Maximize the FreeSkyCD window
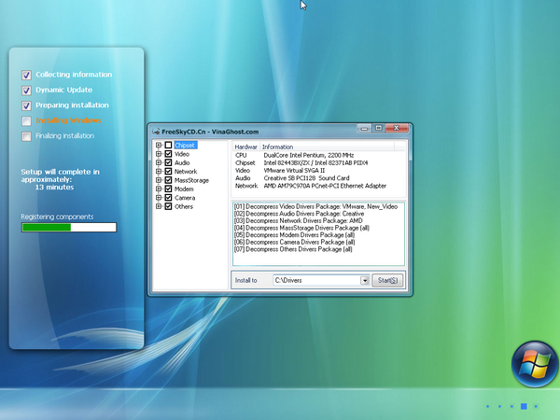Viewport: 560px width, 420px height. [378, 128]
